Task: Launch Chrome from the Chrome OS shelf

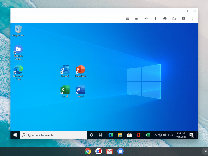Action: click(x=88, y=151)
